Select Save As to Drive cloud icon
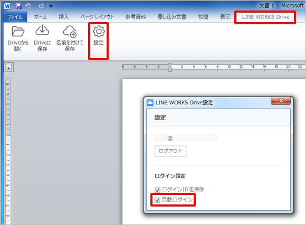Screen dimensions: 306x225 pos(70,32)
